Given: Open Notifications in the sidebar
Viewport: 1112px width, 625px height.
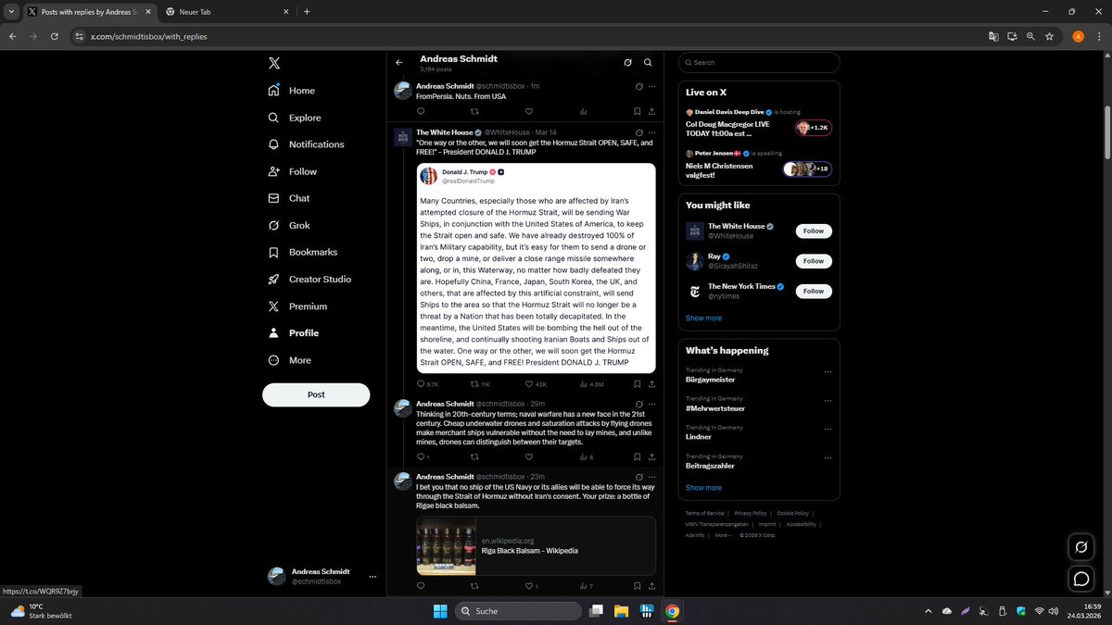Looking at the screenshot, I should [x=305, y=144].
